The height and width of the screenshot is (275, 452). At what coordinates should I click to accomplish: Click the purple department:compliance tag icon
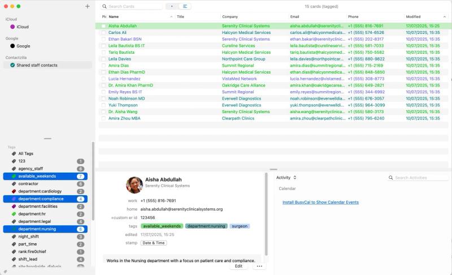(14, 199)
